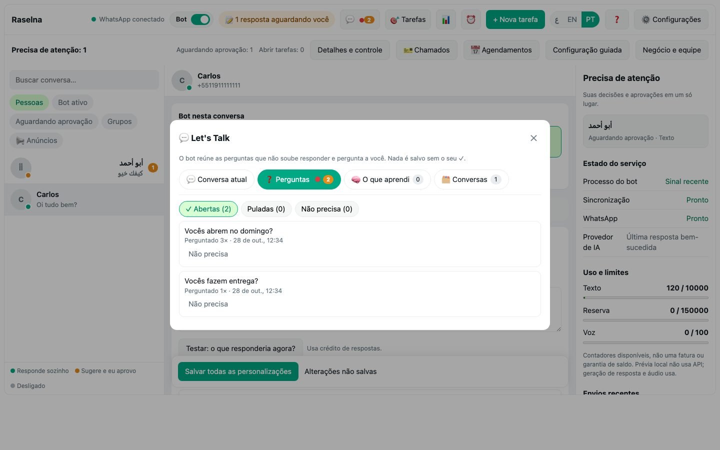The image size is (720, 450).
Task: Save with Salvar todas as personalizações
Action: tap(238, 371)
